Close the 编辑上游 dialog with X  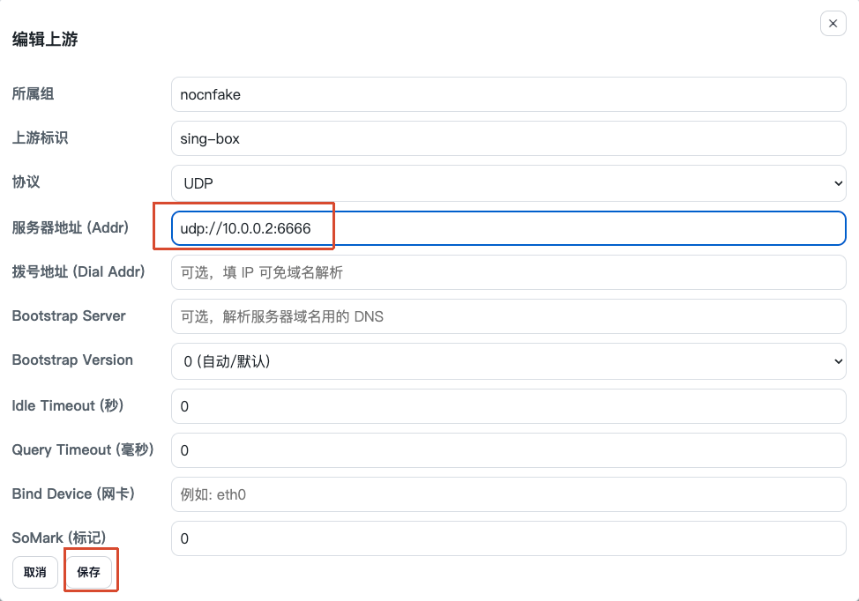833,24
